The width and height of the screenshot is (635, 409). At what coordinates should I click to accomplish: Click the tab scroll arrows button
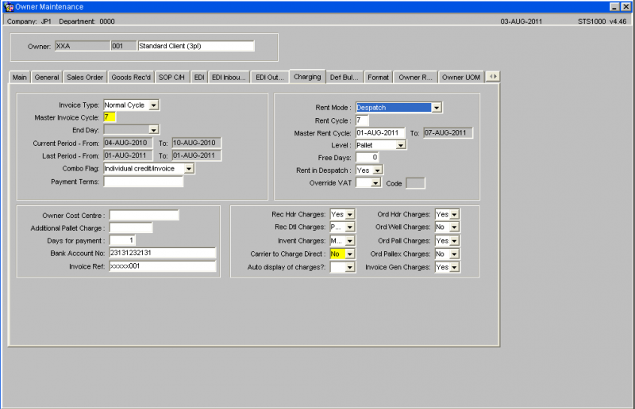[x=492, y=76]
